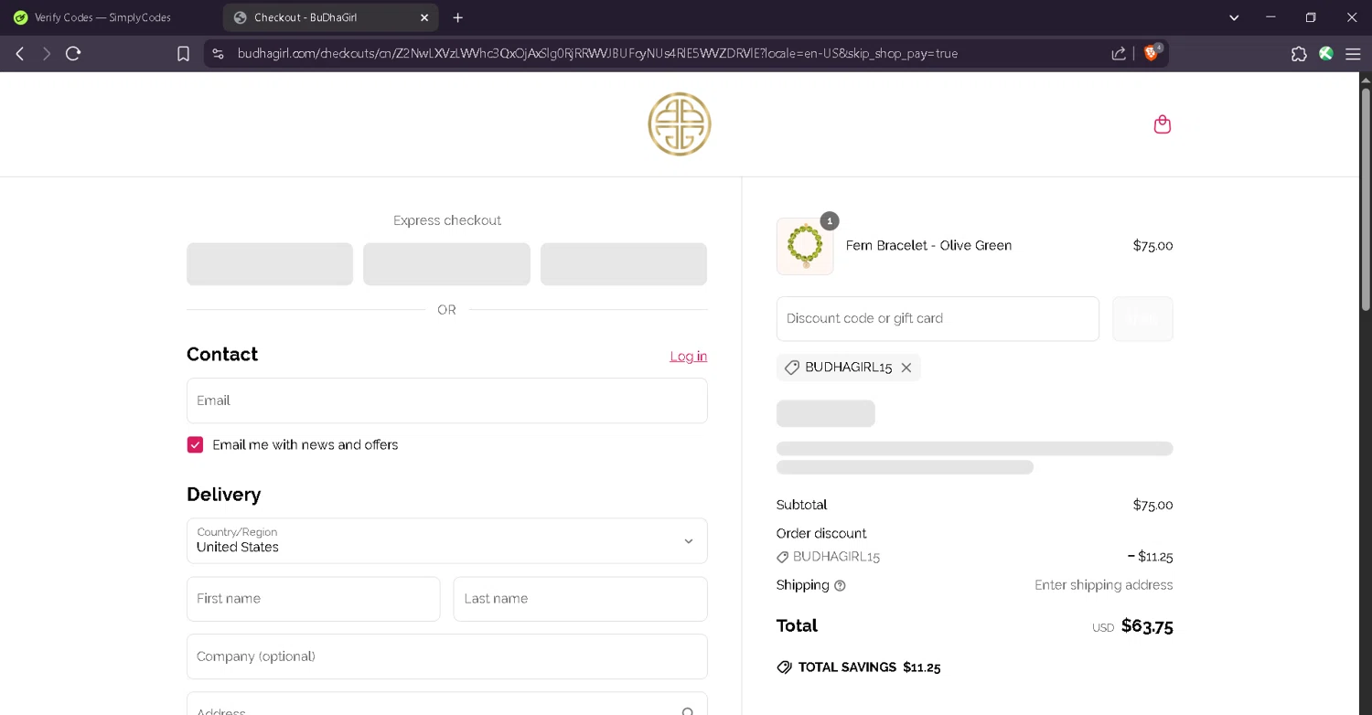Click the BuDhaGirl gold logo
Image resolution: width=1372 pixels, height=715 pixels.
(680, 124)
